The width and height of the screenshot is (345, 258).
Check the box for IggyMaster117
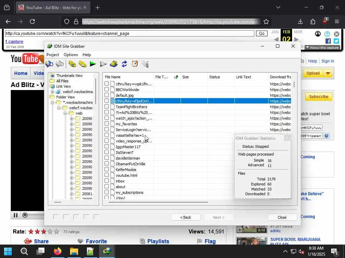pyautogui.click(x=107, y=146)
